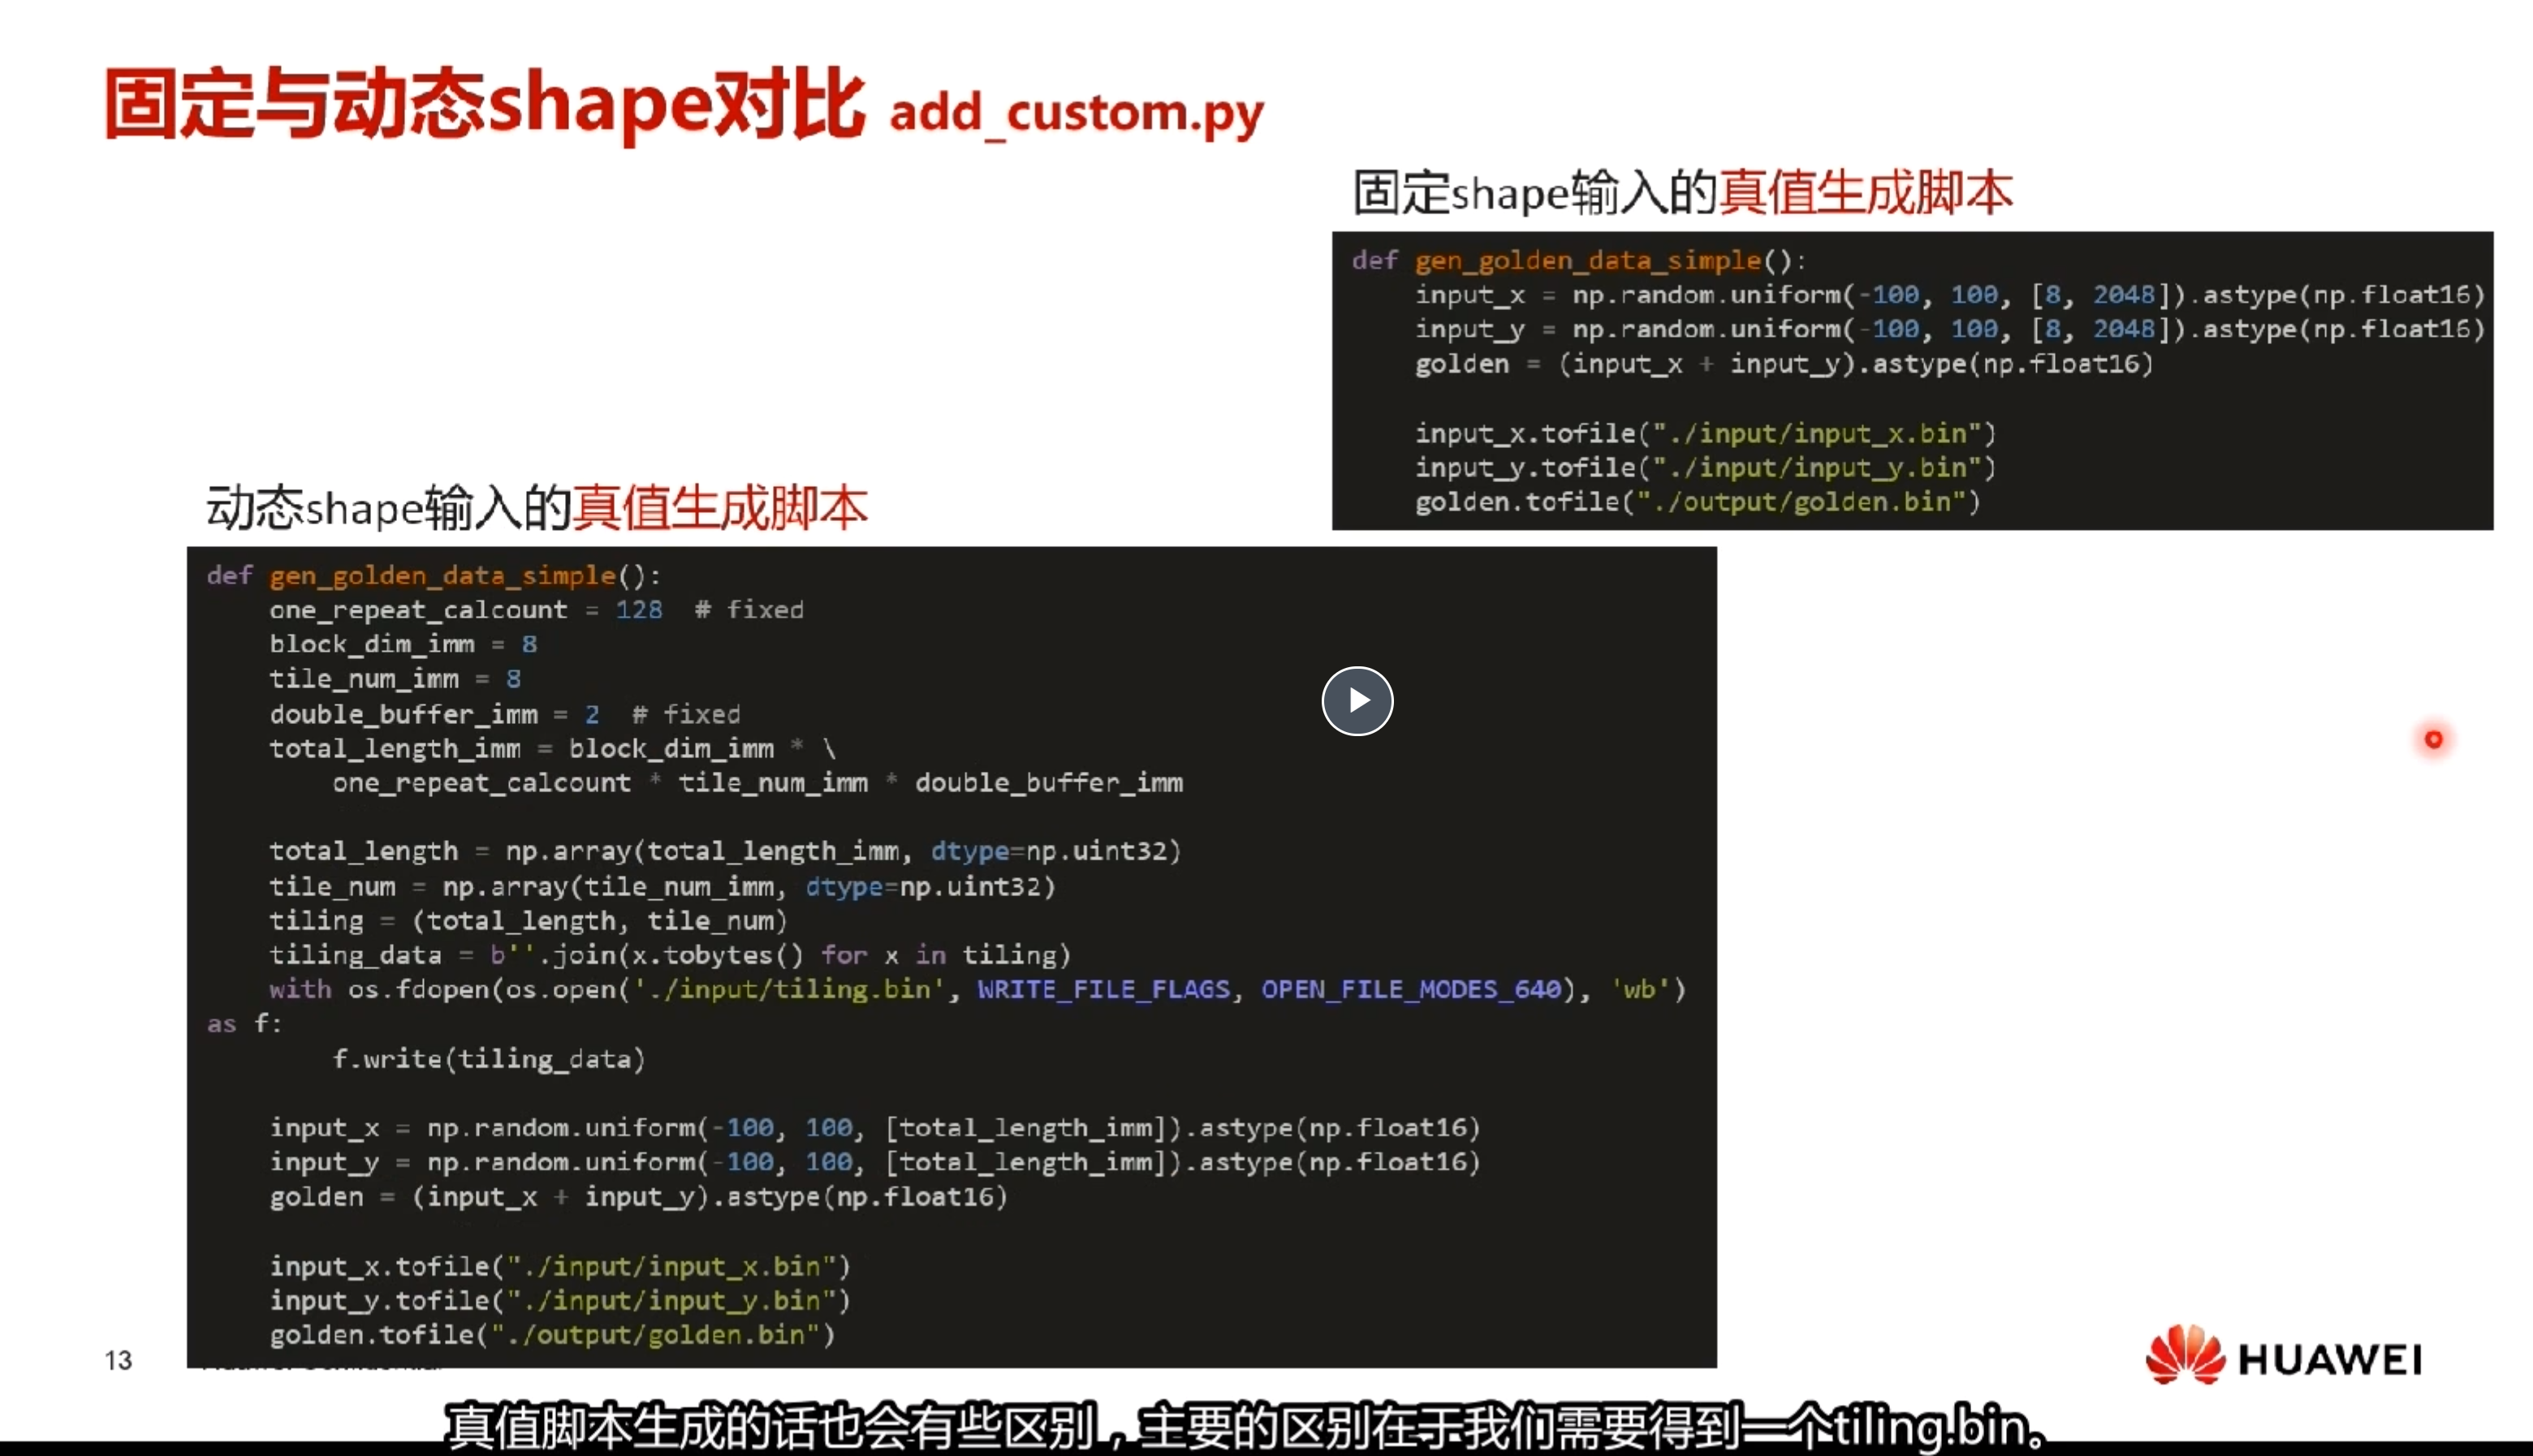
Task: Click the slide page number 13
Action: point(118,1360)
